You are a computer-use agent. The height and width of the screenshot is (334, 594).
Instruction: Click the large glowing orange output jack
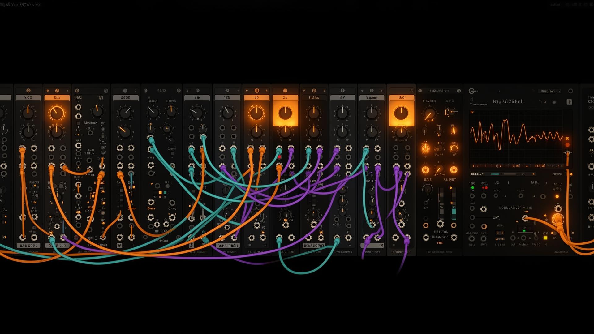(x=558, y=219)
